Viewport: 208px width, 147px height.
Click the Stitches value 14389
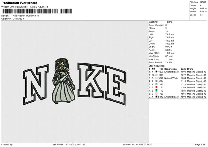pyautogui.click(x=203, y=2)
